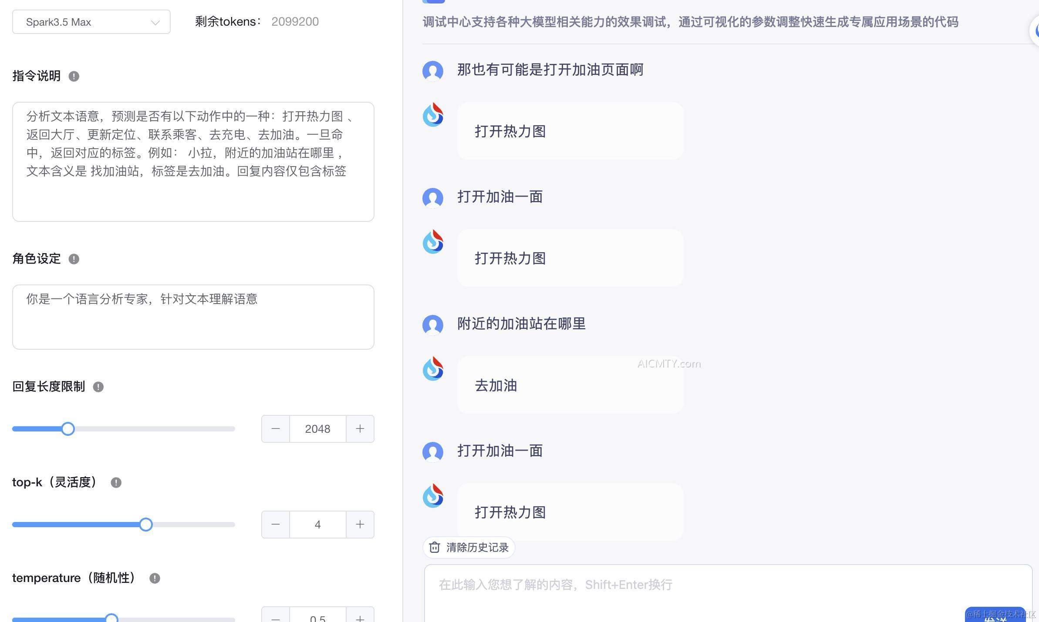
Task: Click the temperature（随机性）label
Action: (x=75, y=578)
